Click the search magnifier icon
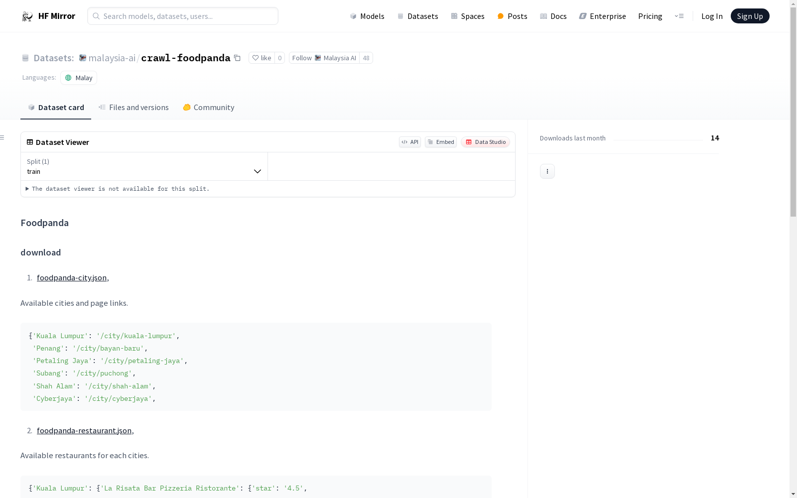The width and height of the screenshot is (797, 498). 96,16
